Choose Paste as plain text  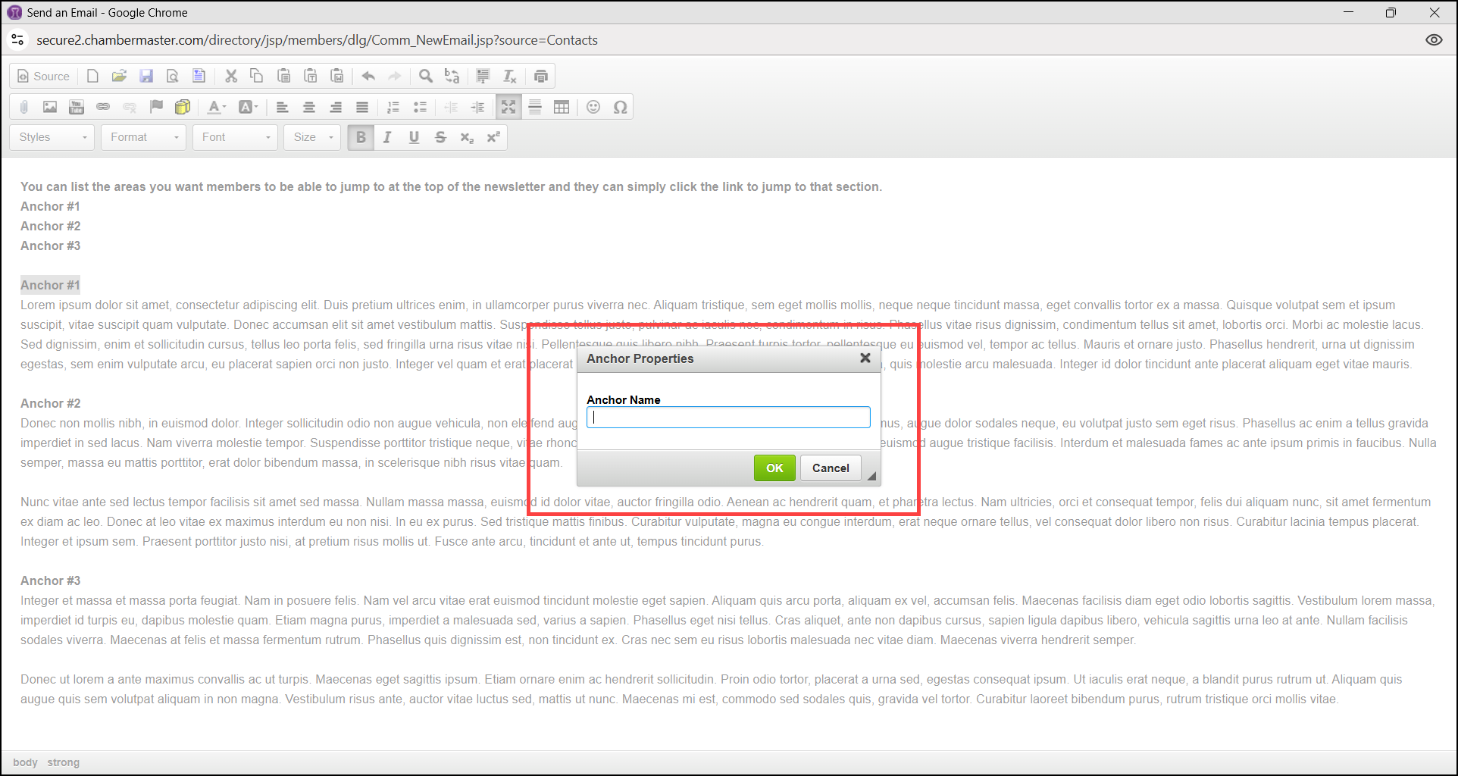(311, 76)
